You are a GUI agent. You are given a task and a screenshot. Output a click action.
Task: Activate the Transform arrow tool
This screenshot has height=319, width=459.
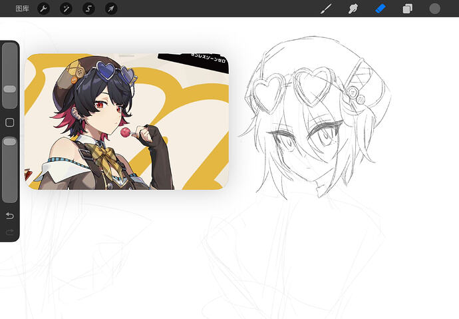tap(111, 9)
